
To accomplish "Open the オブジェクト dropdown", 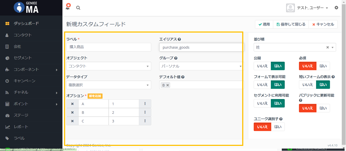I will coord(109,66).
